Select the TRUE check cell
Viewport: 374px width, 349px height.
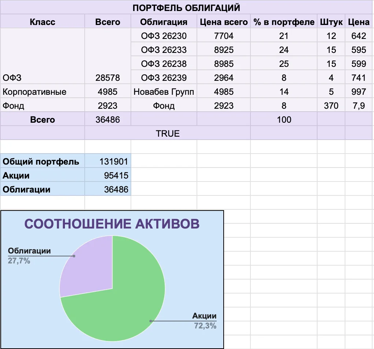[x=168, y=133]
